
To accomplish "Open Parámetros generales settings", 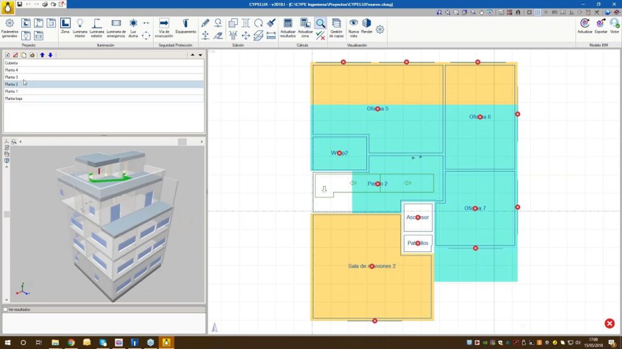I will (10, 28).
